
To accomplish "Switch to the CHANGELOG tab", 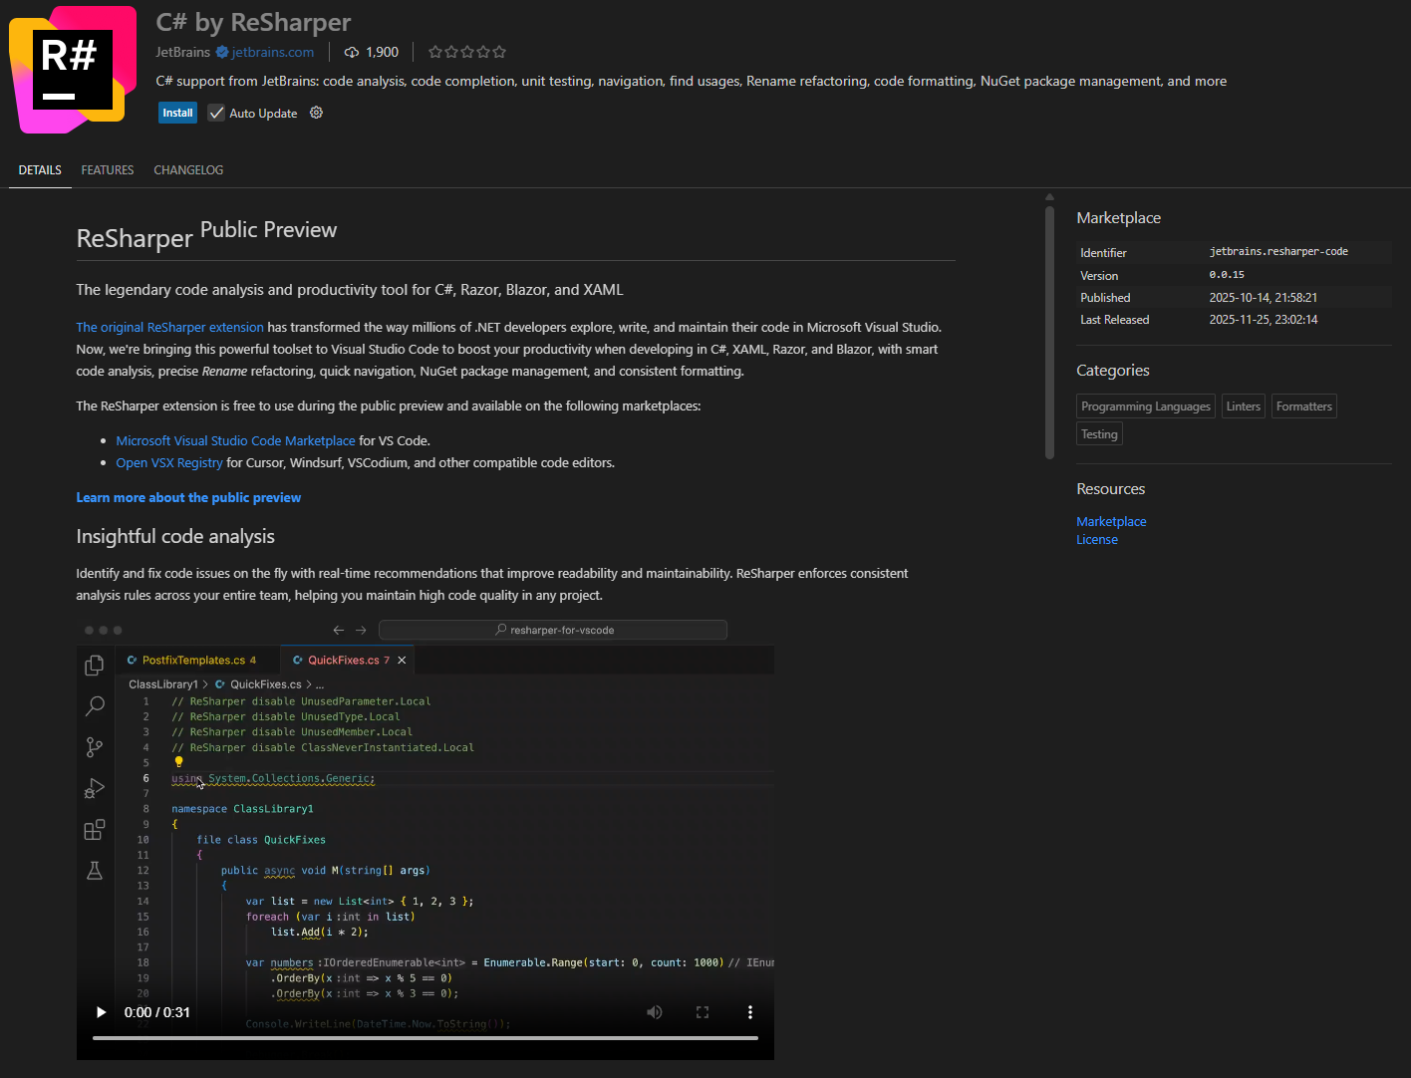I will coord(188,170).
